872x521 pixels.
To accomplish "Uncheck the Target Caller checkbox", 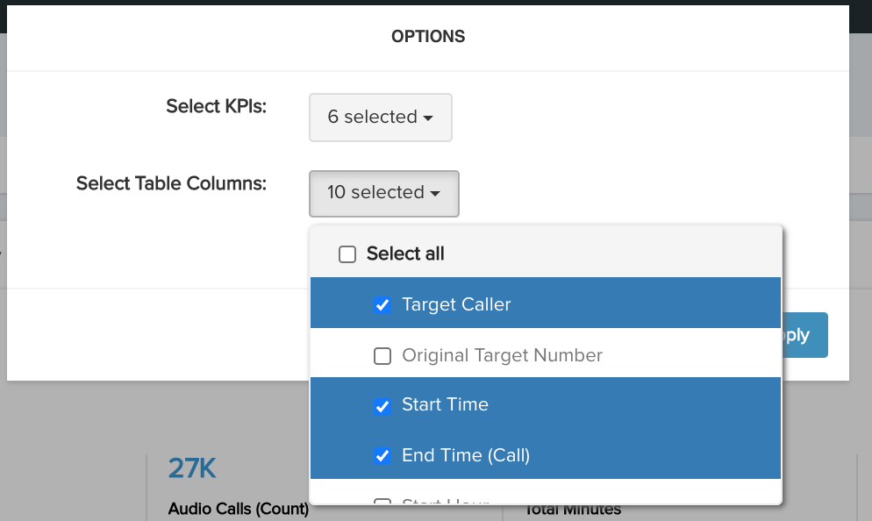I will click(382, 304).
